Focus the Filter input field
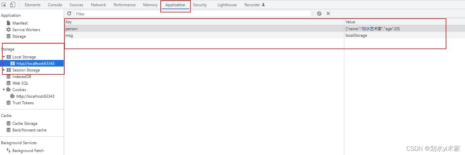465x155 pixels. (192, 14)
